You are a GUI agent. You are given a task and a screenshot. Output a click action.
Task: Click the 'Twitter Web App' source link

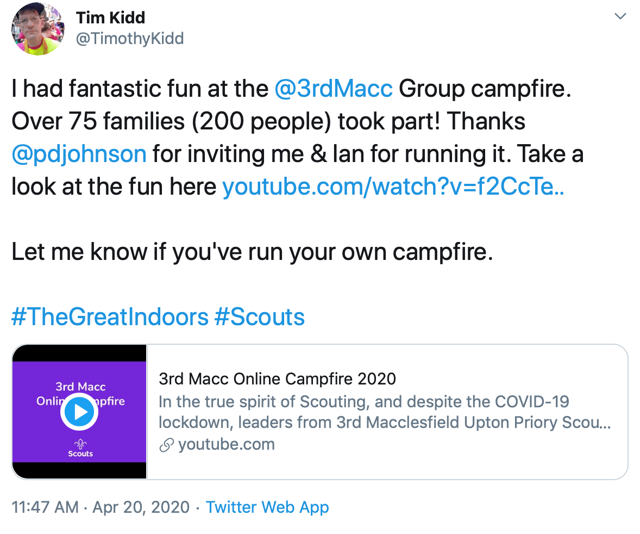[x=267, y=507]
